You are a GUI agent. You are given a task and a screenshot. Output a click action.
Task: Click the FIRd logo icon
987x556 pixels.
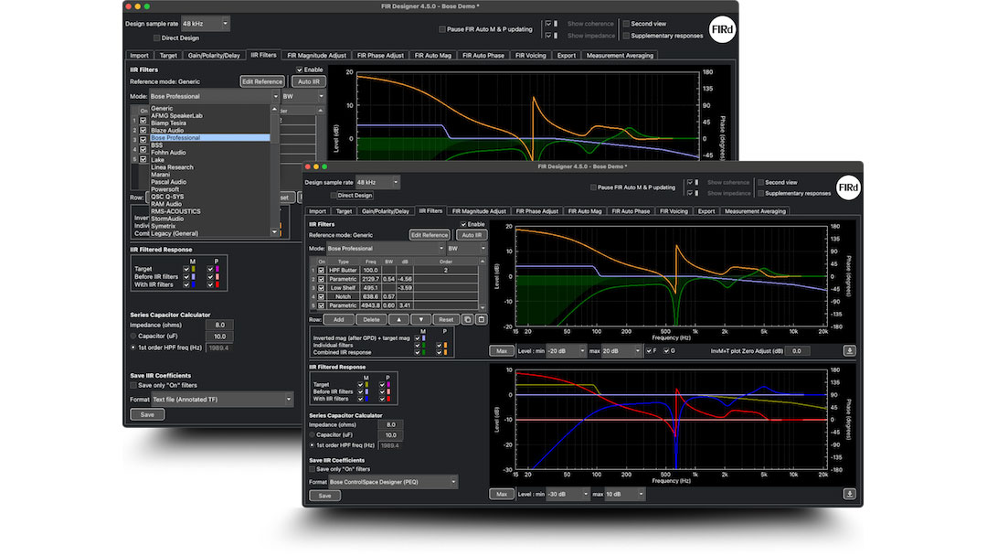click(x=848, y=188)
